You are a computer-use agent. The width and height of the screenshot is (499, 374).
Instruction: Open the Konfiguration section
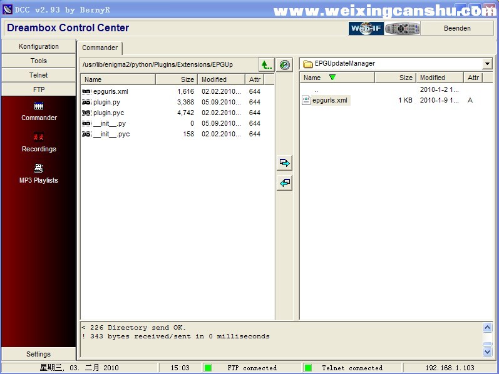coord(39,46)
